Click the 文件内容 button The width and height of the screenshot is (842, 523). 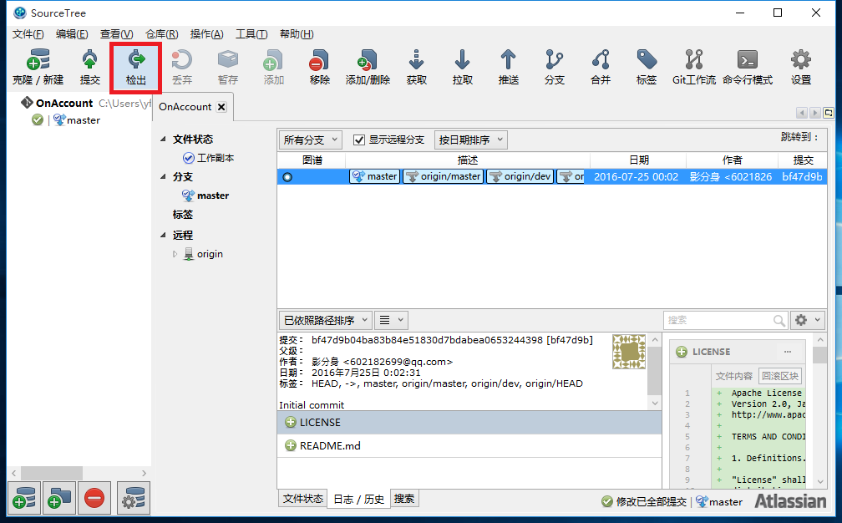734,376
